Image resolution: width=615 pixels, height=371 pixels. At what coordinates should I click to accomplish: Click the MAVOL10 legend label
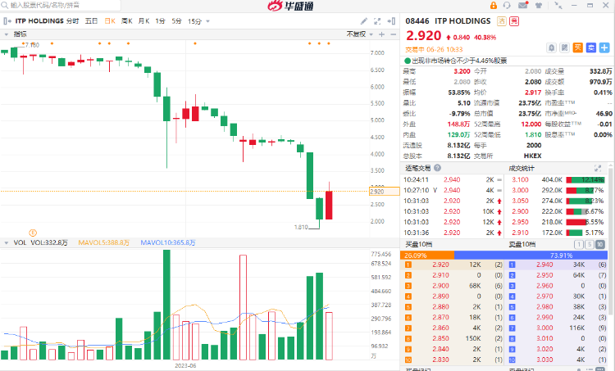coord(168,243)
